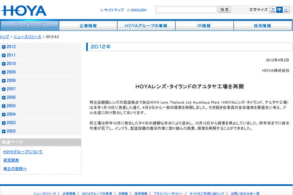Click arrow icon beside 2002
The image size is (293, 195).
point(4,131)
